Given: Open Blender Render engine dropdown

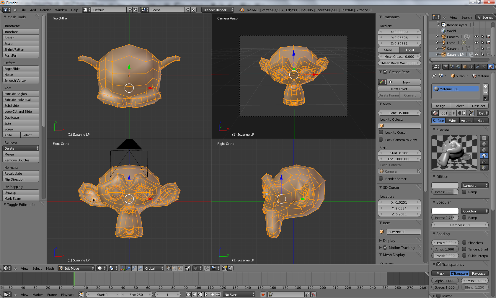Looking at the screenshot, I should point(218,10).
